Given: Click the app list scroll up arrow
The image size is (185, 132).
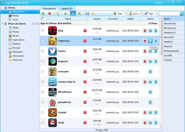Looking at the screenshot, I should pos(161,18).
